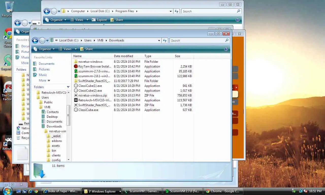Click Local Disk (C:) in Downloads breadcrumb

tap(69, 40)
